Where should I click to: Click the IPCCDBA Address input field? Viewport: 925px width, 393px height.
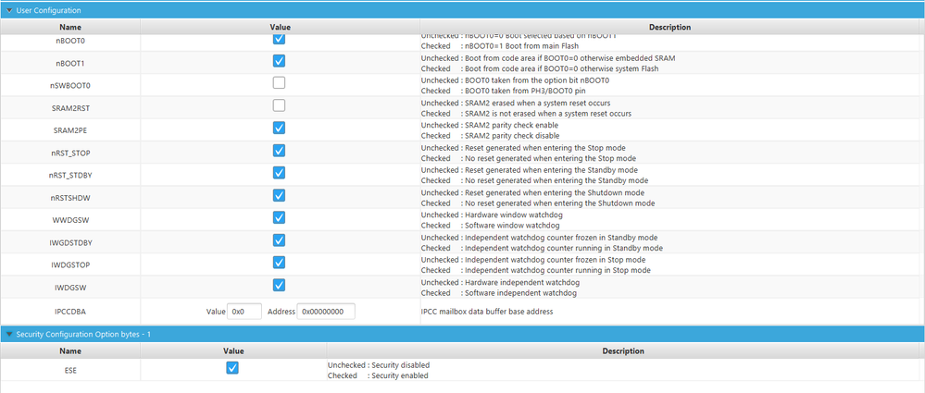pos(326,311)
